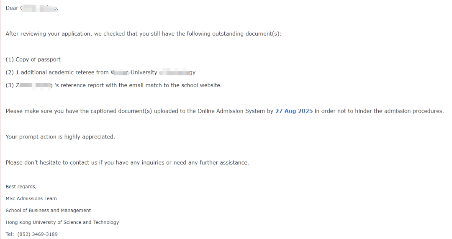Click the "(3)" list number
Image resolution: width=452 pixels, height=239 pixels.
10,85
